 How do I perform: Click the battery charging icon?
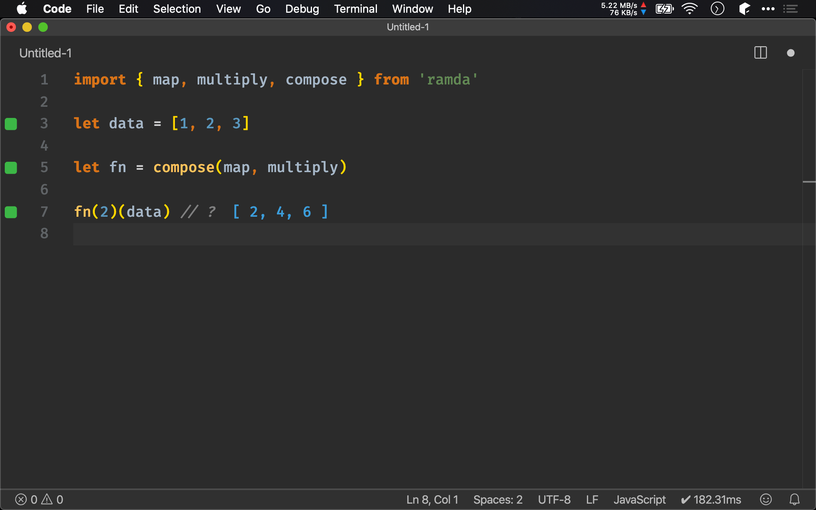665,9
